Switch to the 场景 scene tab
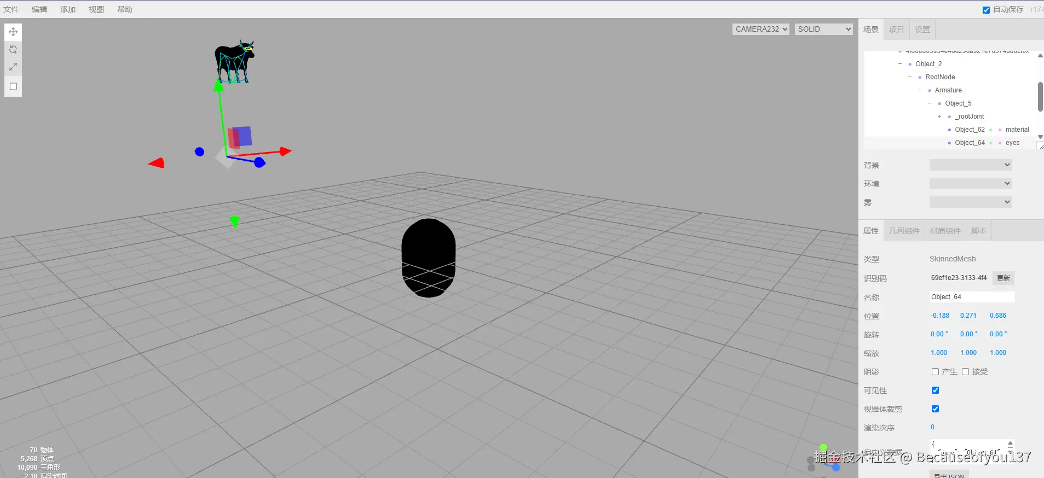1044x478 pixels. pos(871,30)
